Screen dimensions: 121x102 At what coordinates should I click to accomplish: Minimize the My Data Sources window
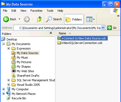pyautogui.click(x=105, y=4)
